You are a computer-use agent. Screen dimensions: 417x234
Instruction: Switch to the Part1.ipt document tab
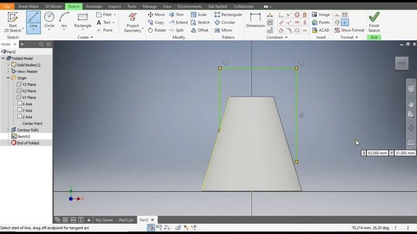[x=126, y=220]
